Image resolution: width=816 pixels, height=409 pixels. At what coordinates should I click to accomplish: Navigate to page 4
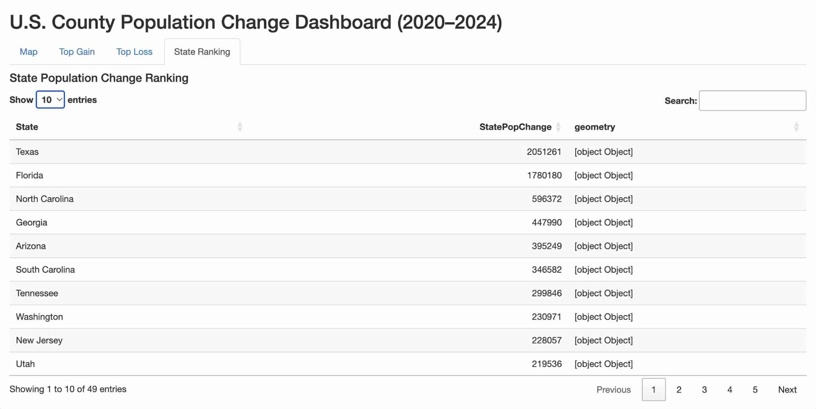(730, 389)
